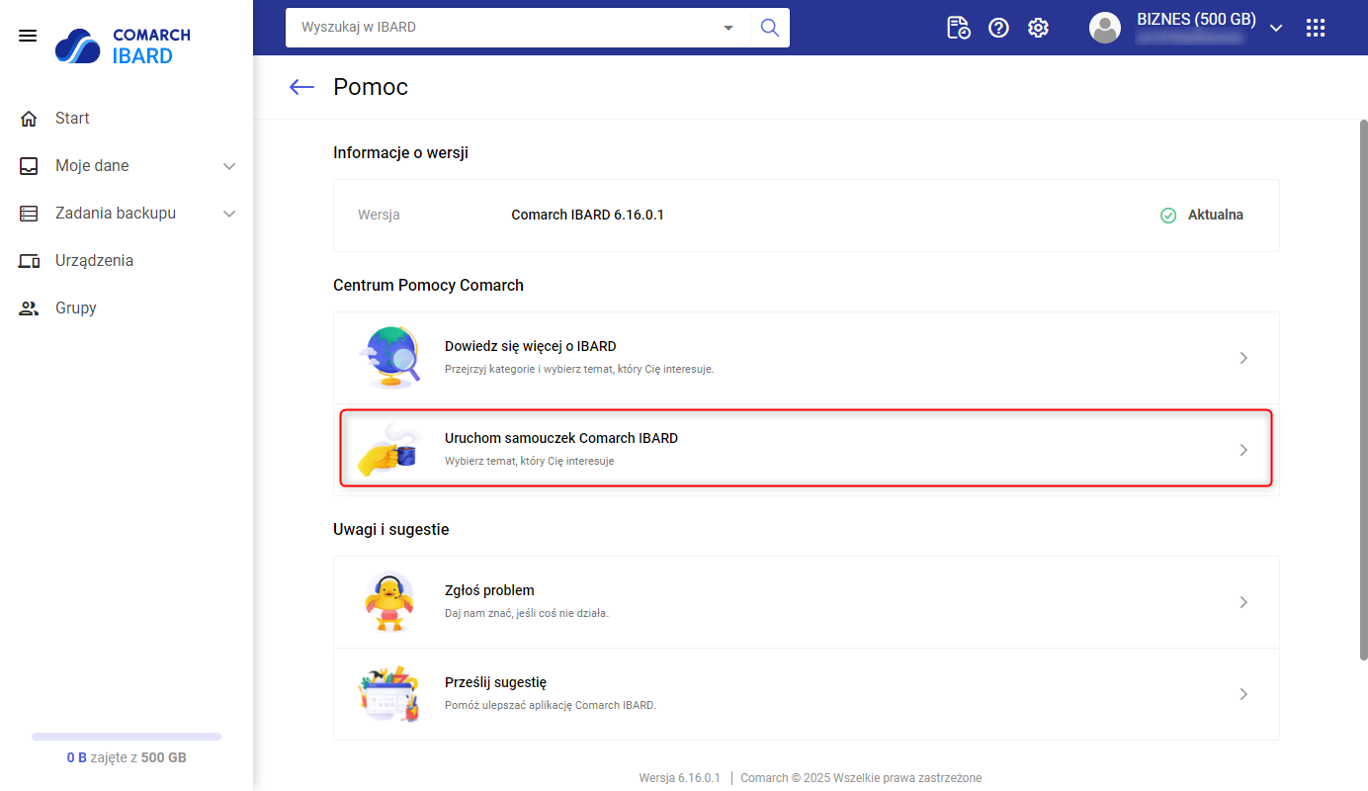Open the search field dropdown arrow
The width and height of the screenshot is (1368, 791).
729,28
